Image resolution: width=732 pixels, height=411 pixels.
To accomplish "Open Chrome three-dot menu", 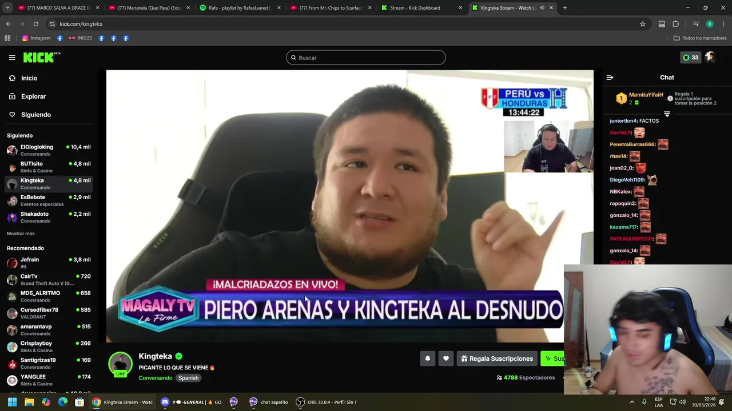I will (723, 24).
